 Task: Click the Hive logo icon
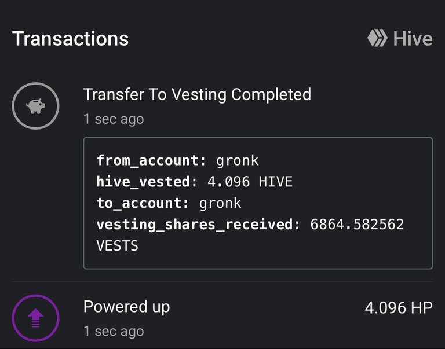click(377, 38)
